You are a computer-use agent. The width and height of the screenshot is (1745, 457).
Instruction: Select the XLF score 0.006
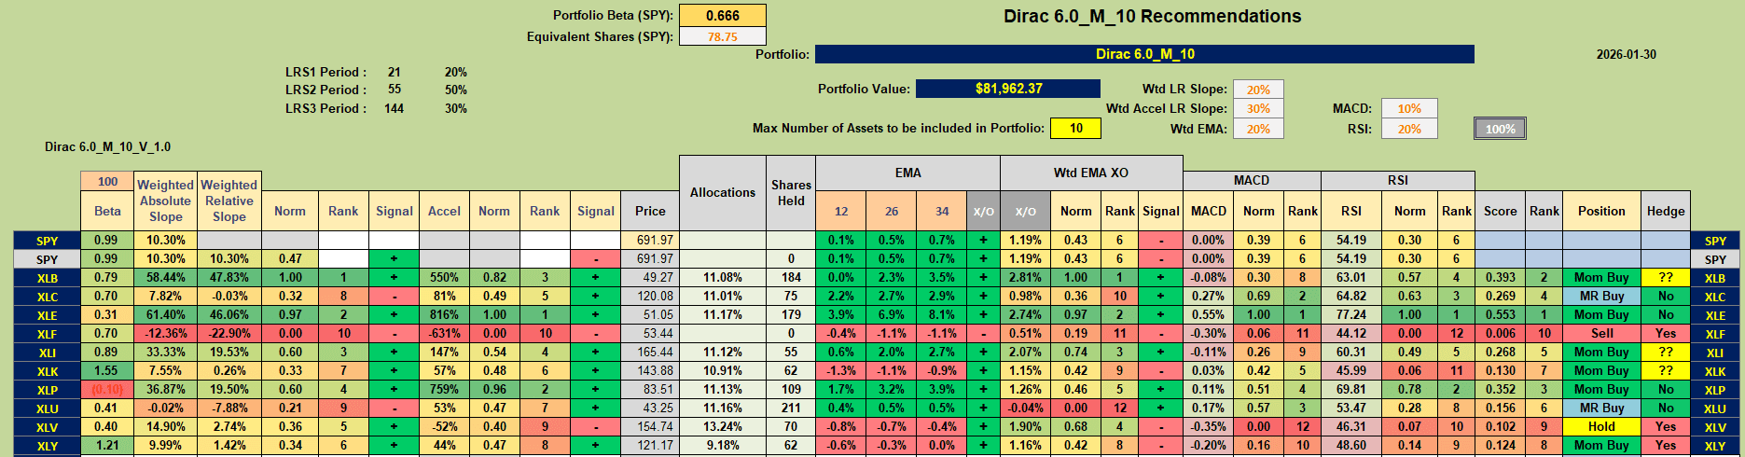tap(1501, 333)
